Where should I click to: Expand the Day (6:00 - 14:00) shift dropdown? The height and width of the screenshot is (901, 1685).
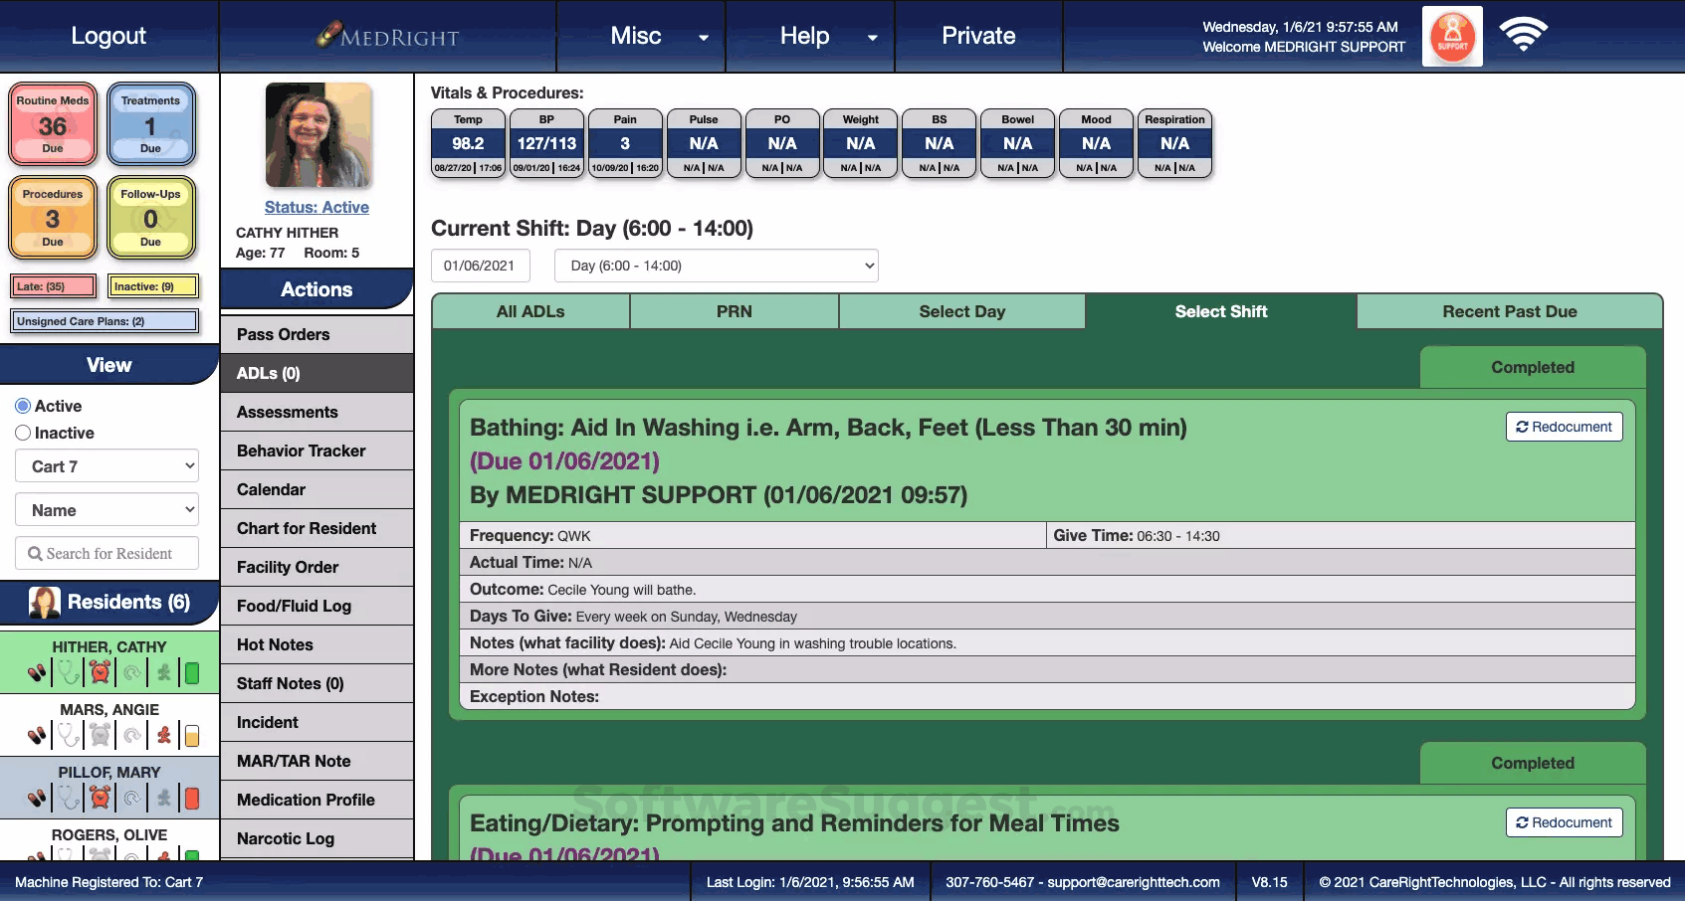(717, 266)
